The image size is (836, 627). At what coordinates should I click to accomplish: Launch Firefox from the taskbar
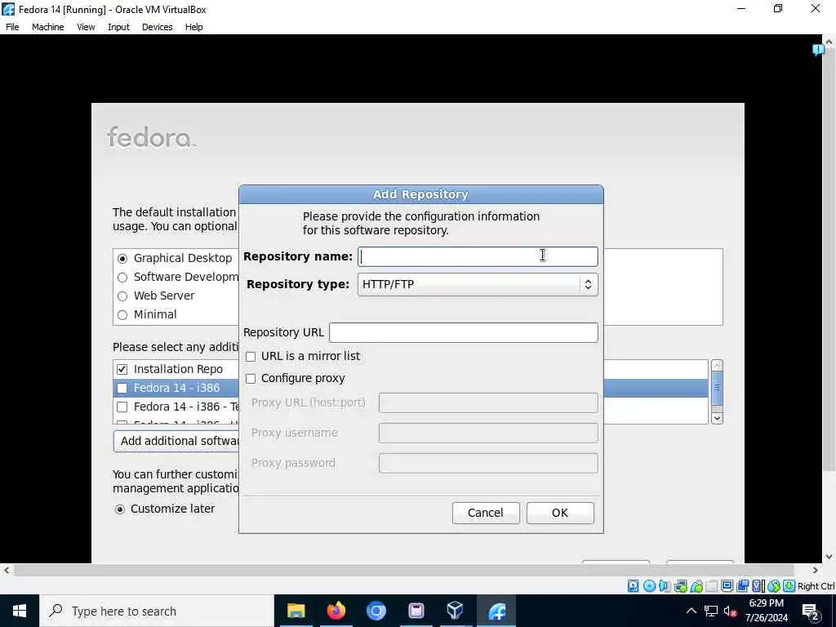[x=336, y=611]
